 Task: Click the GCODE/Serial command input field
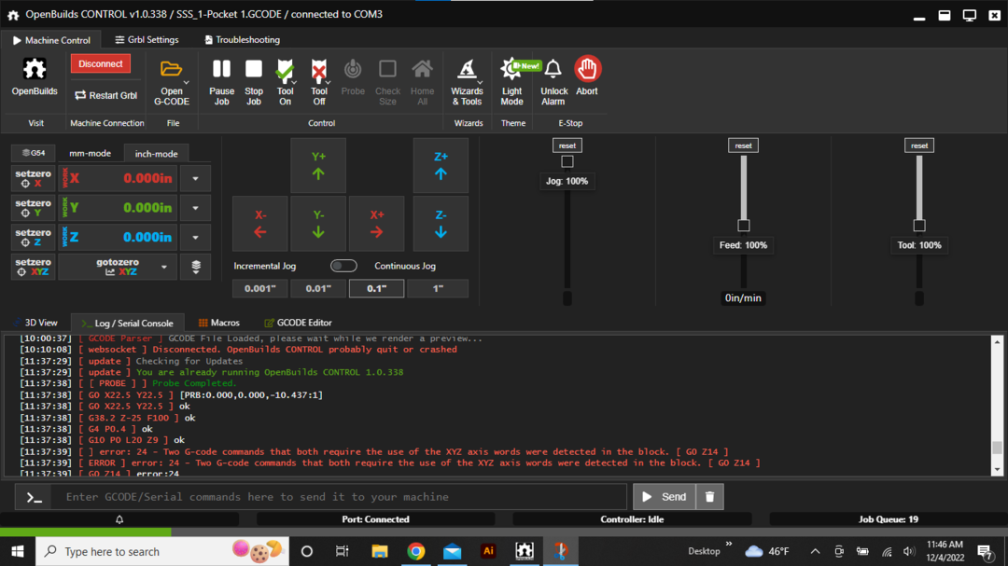(x=341, y=497)
